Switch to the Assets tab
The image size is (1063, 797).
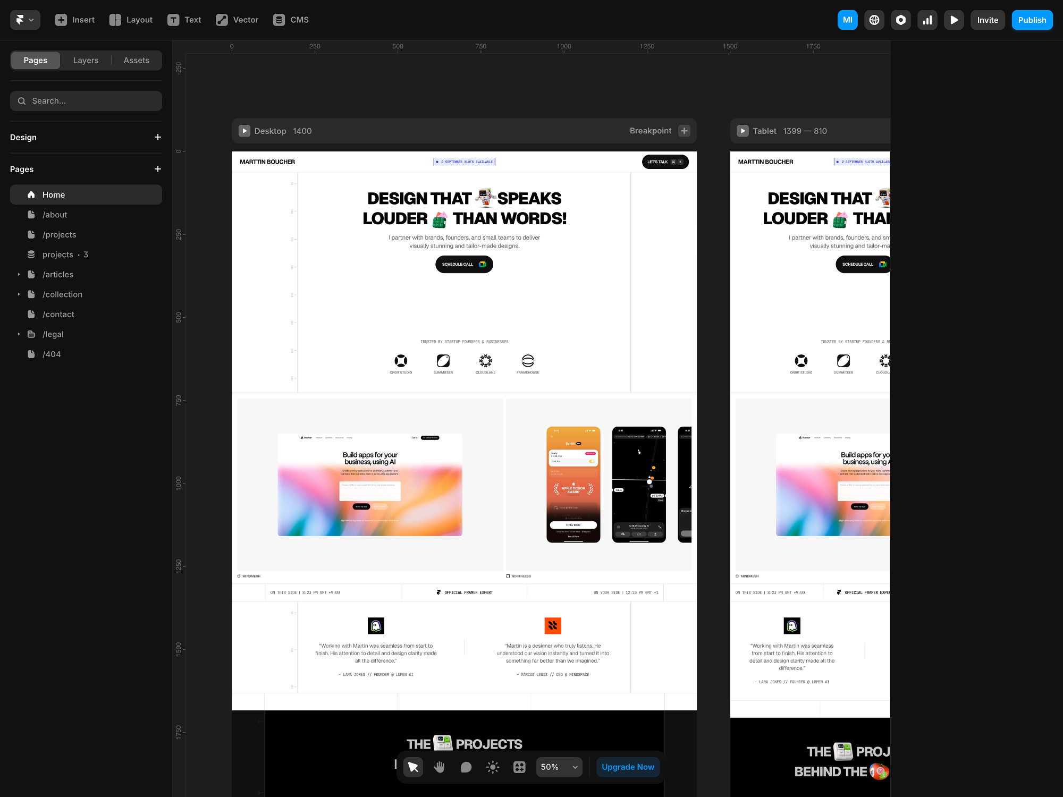tap(136, 61)
